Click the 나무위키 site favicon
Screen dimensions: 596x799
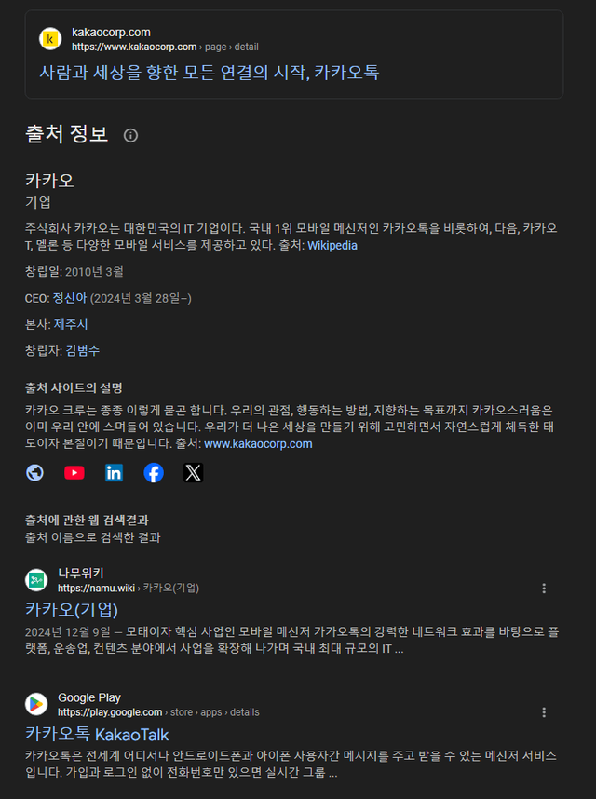[x=36, y=580]
